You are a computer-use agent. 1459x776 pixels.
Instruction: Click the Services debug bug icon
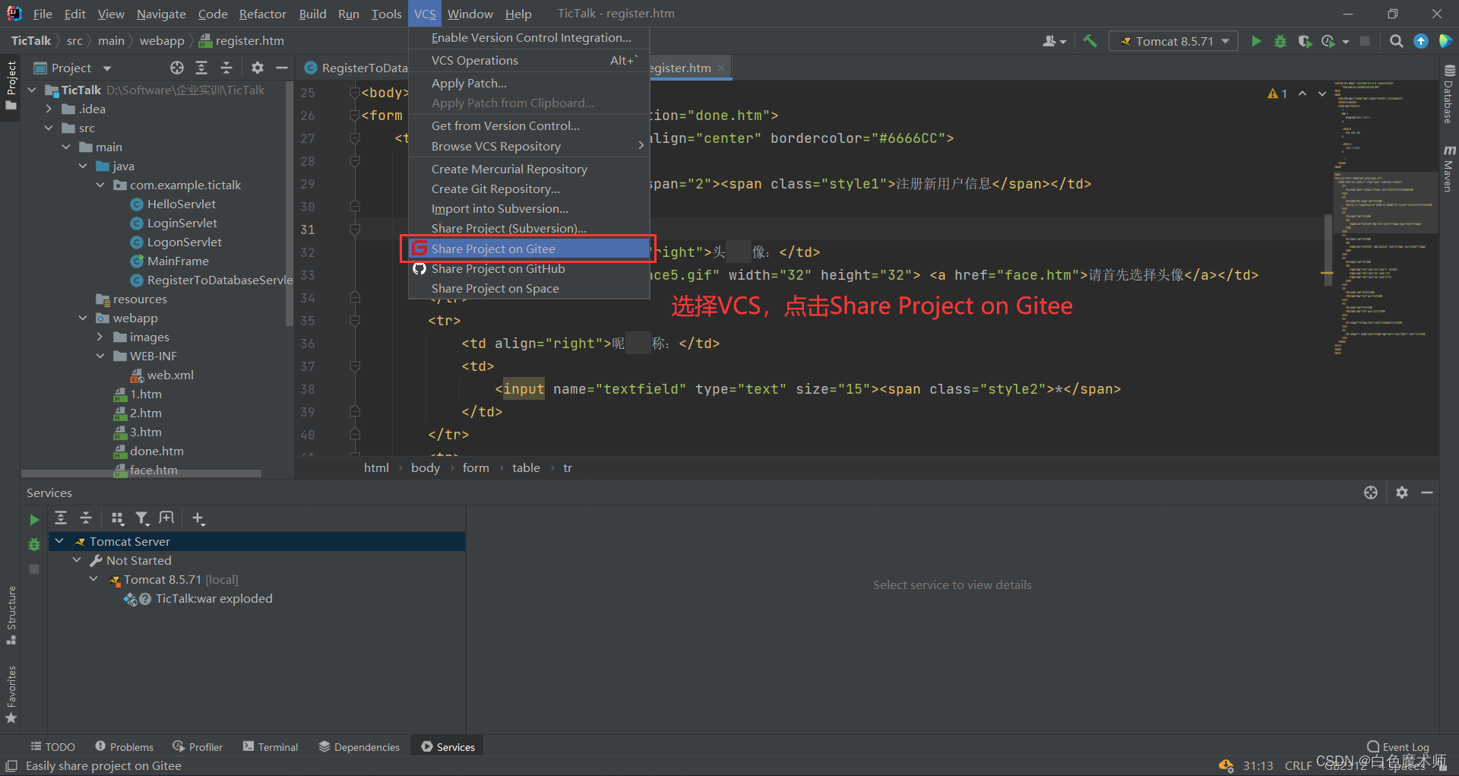tap(34, 544)
